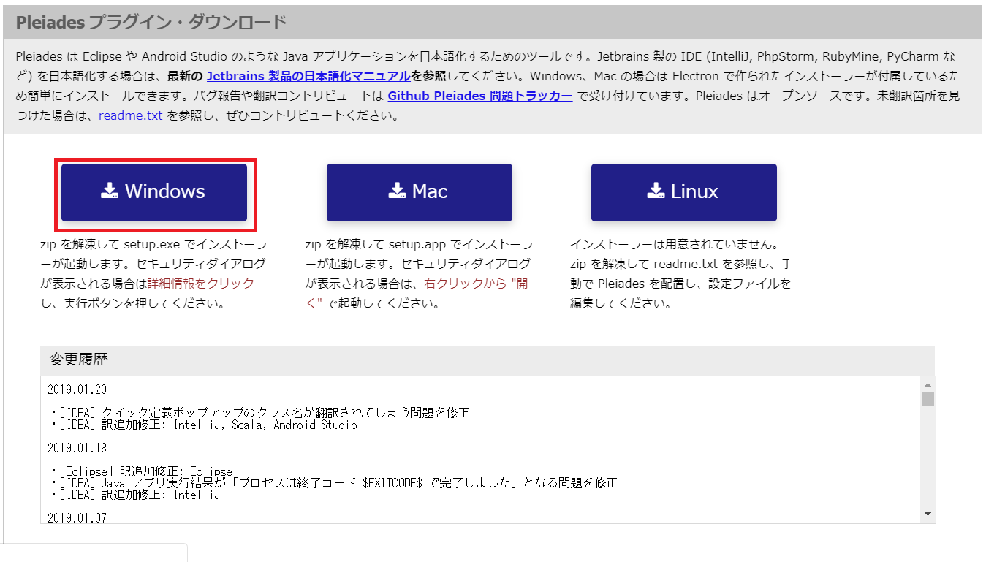This screenshot has height=562, width=986.
Task: Click the changelog scrollbar down arrow
Action: [927, 515]
